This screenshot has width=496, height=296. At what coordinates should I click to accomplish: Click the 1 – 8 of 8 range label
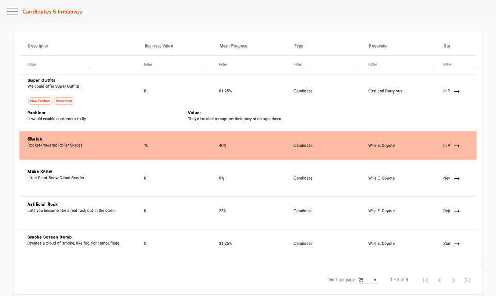pos(399,280)
